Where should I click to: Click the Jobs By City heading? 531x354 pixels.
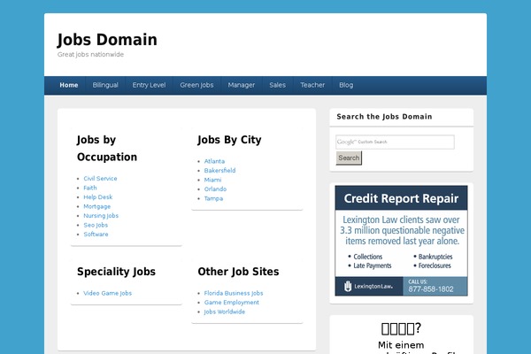(229, 140)
